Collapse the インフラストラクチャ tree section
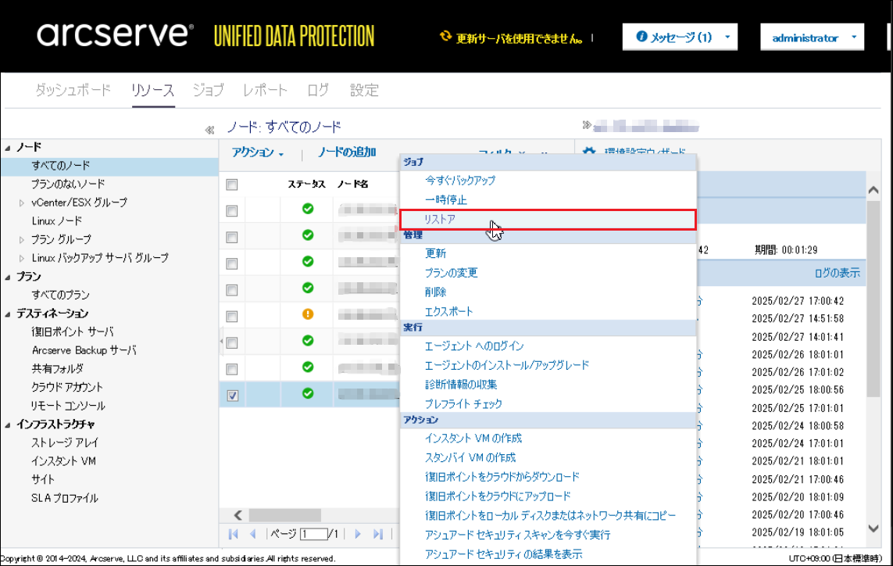893x566 pixels. point(7,424)
